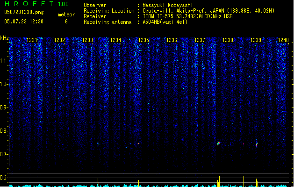Image resolution: width=294 pixels, height=187 pixels.
Task: Click the 'meteor' label
Action: pyautogui.click(x=66, y=14)
